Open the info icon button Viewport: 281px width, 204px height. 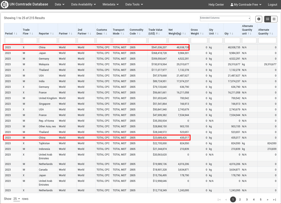[259, 19]
